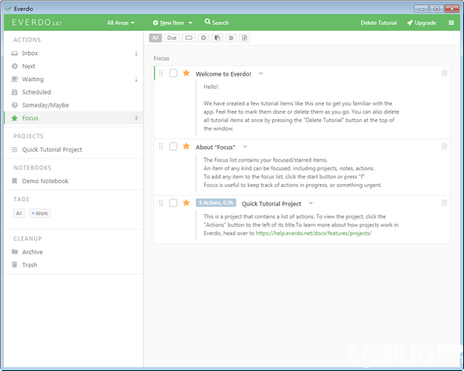Click the trash icon on Welcome to Everdo item

444,73
